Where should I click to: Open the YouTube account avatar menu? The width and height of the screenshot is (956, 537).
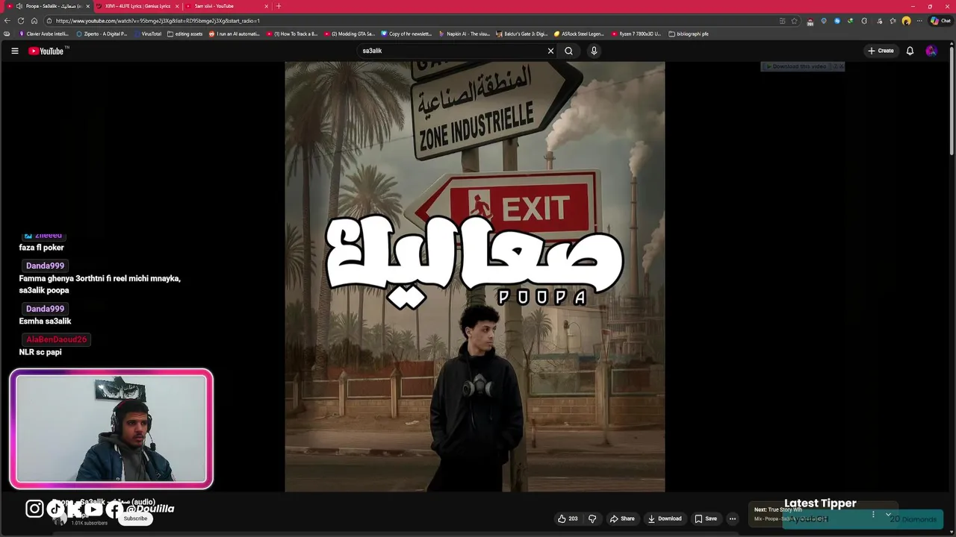click(x=931, y=51)
